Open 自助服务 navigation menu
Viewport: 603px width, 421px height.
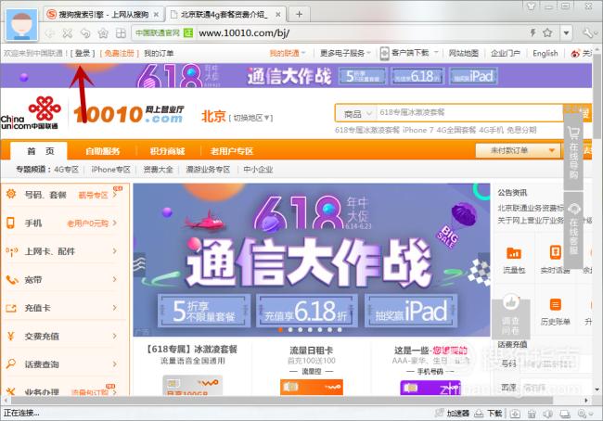pyautogui.click(x=102, y=151)
